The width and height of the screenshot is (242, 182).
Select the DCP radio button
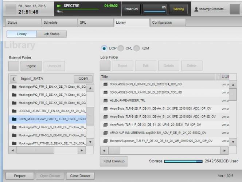point(104,48)
